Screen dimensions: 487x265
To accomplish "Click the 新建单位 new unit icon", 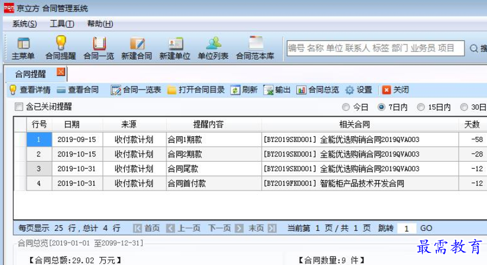I will point(176,44).
